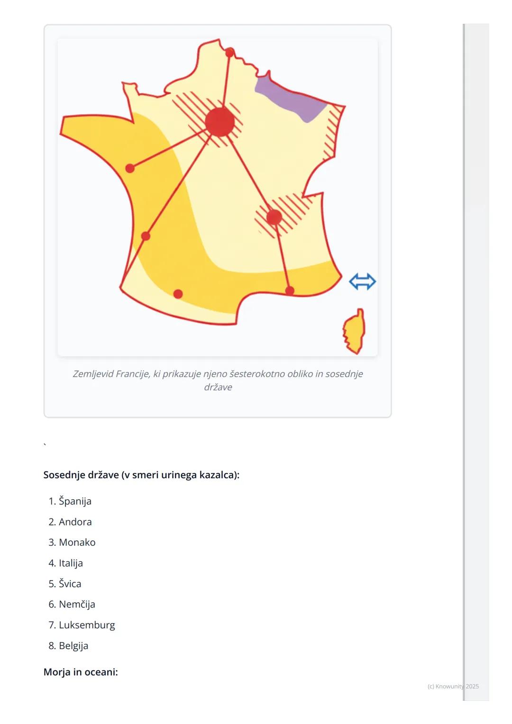Click the "Monako" list entry
The width and height of the screenshot is (512, 724).
(77, 542)
